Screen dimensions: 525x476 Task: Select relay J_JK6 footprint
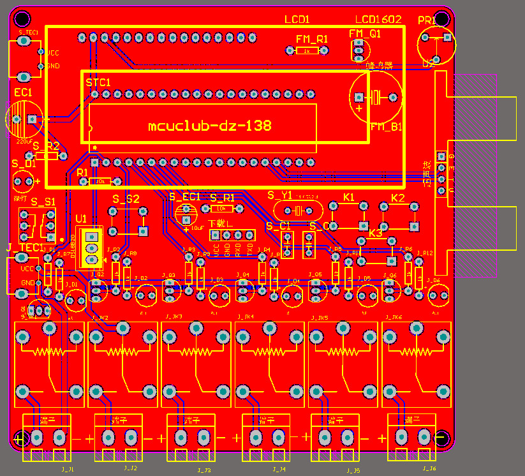(x=417, y=364)
